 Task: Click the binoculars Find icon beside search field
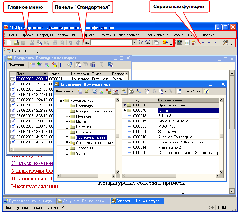(87, 43)
